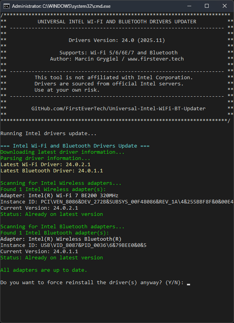
Task: Click the 'Running Intel drivers update' line
Action: 48,134
